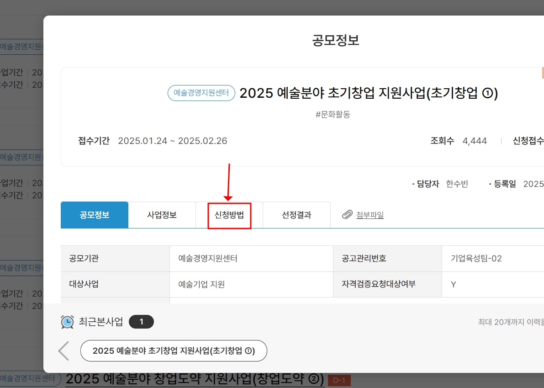Image resolution: width=544 pixels, height=388 pixels.
Task: Open background listing 2025 예술분야 창업도약 지원사업
Action: click(x=195, y=379)
